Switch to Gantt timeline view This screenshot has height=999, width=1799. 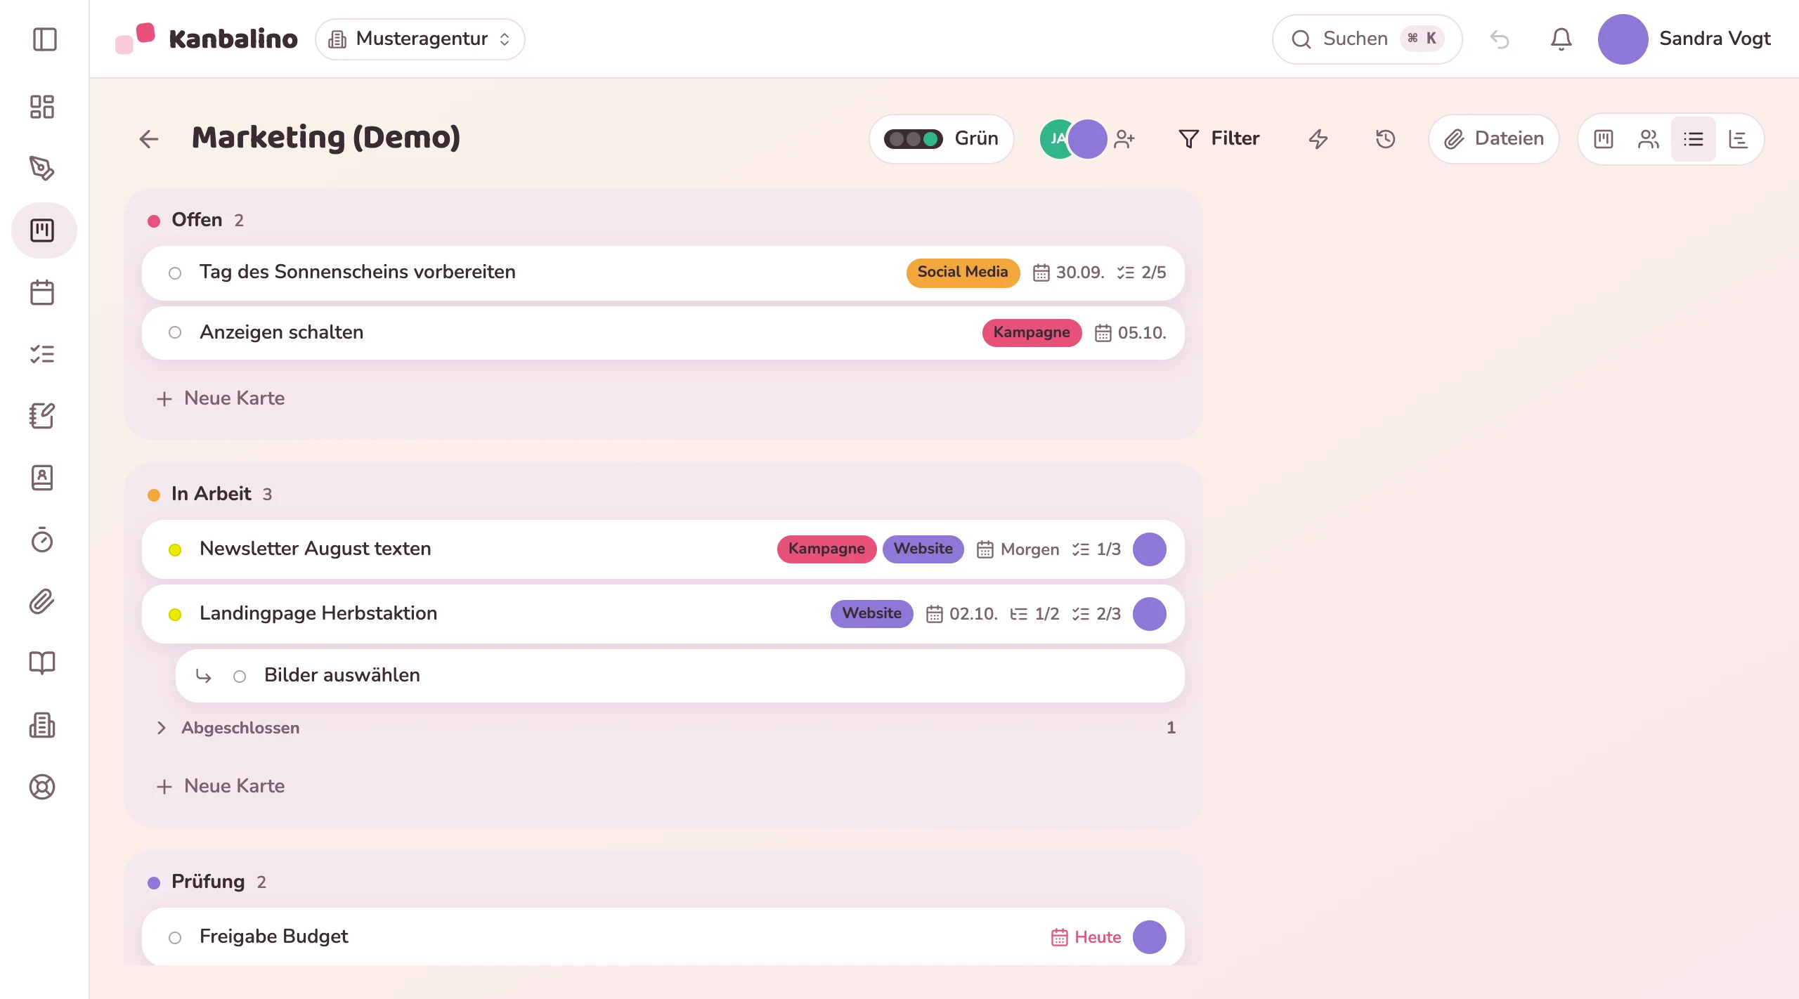(1739, 139)
